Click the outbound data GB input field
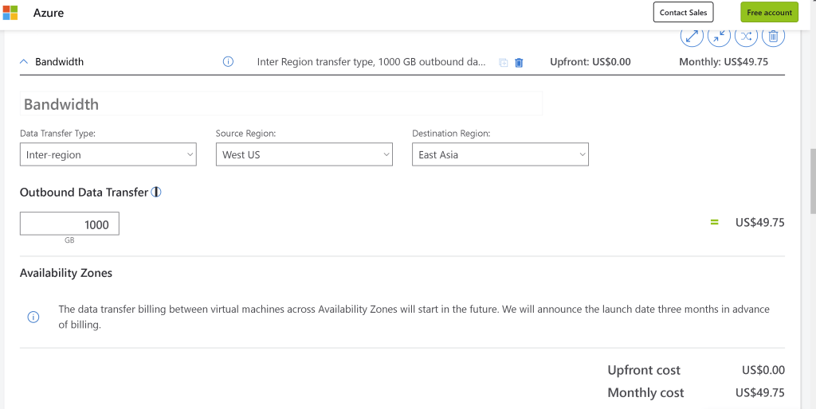The width and height of the screenshot is (816, 409). click(x=69, y=224)
